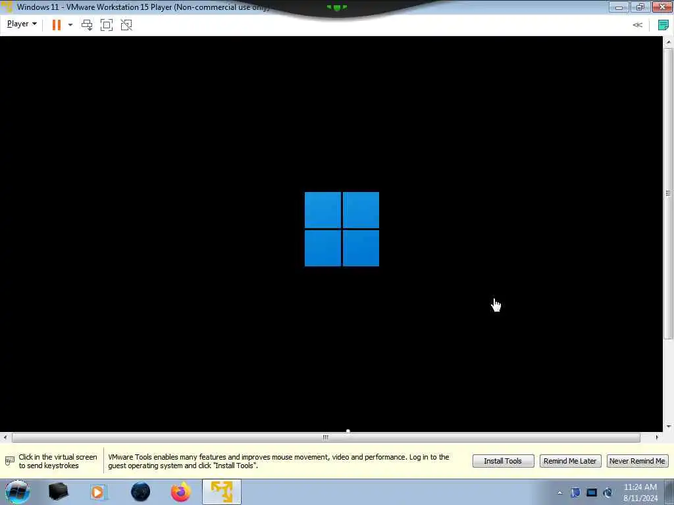Minimize the VMware Player window
Viewport: 674px width, 505px height.
click(619, 7)
